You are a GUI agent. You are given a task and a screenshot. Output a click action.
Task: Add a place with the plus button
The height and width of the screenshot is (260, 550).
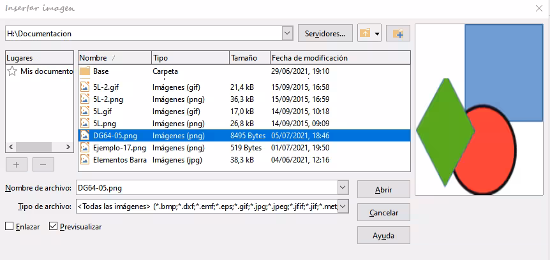[16, 164]
